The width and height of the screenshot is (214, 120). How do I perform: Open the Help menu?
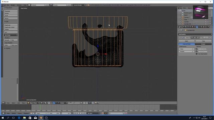pyautogui.click(x=25, y=5)
